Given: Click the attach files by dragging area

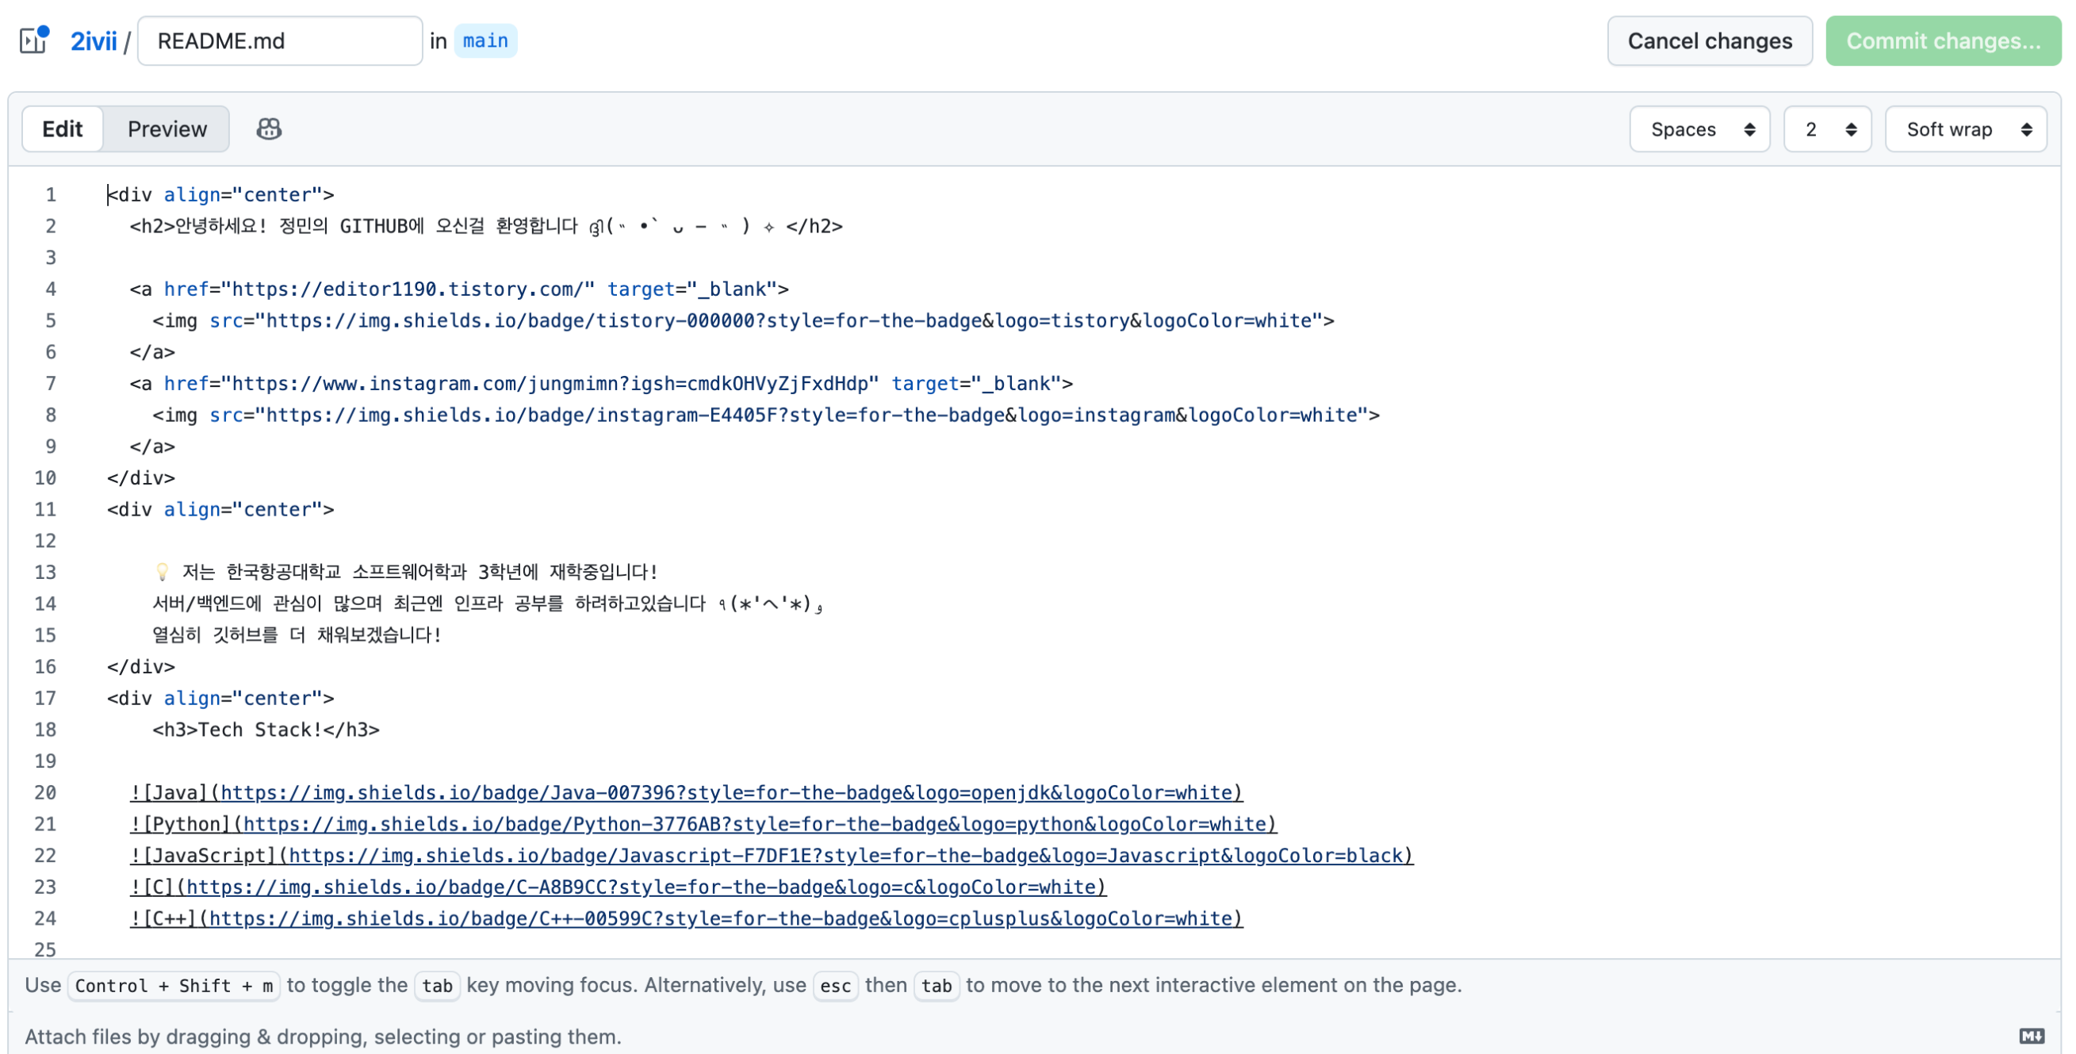Looking at the screenshot, I should click(323, 1037).
